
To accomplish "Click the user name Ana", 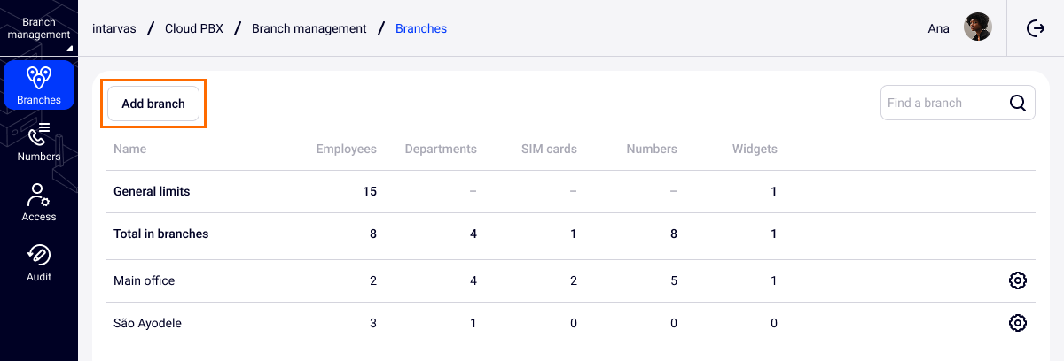I will [x=938, y=28].
